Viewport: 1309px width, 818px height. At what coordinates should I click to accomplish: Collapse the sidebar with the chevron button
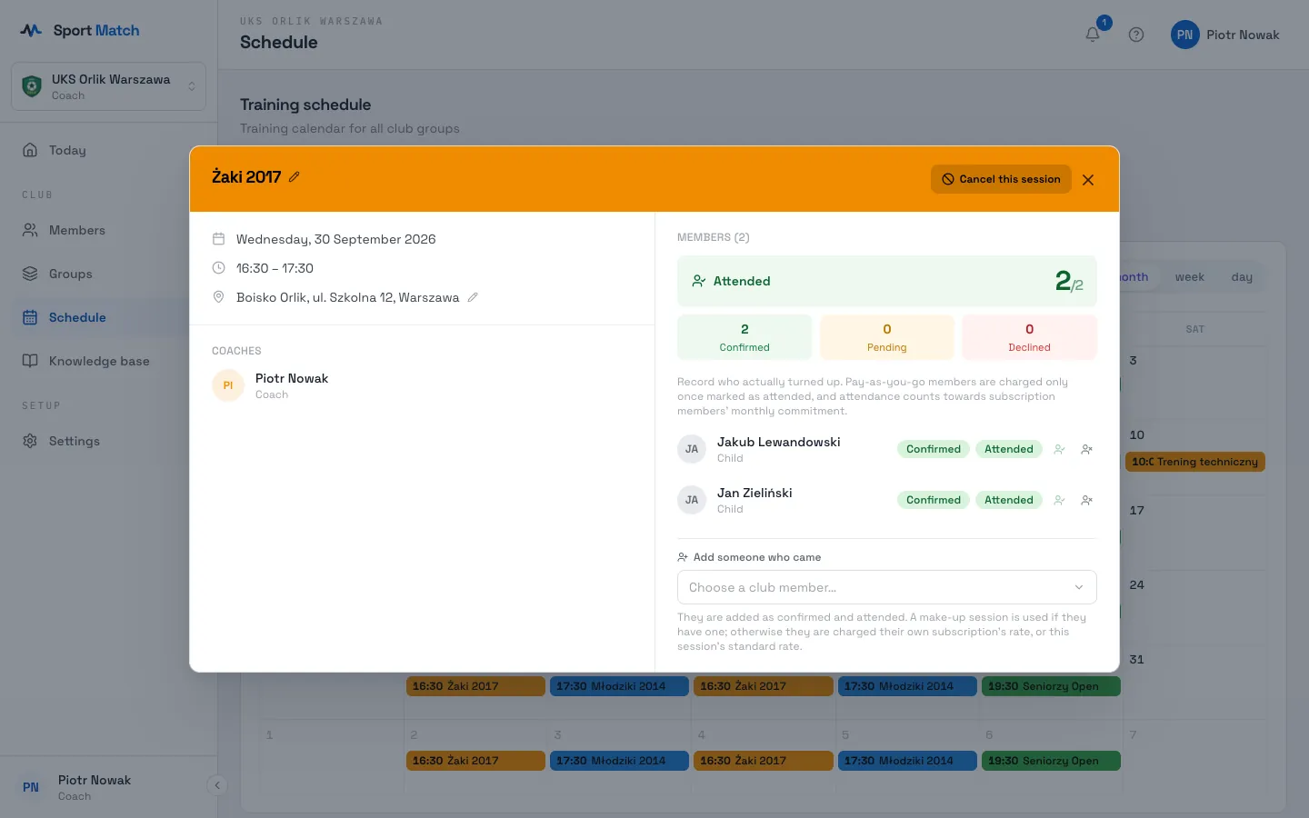point(216,785)
